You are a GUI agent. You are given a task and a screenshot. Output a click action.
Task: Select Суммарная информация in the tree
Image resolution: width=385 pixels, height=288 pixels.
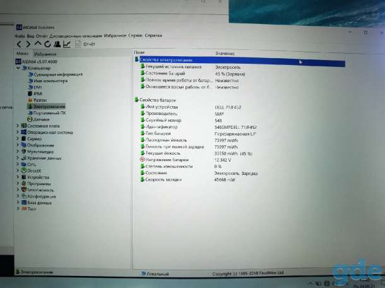pyautogui.click(x=56, y=75)
